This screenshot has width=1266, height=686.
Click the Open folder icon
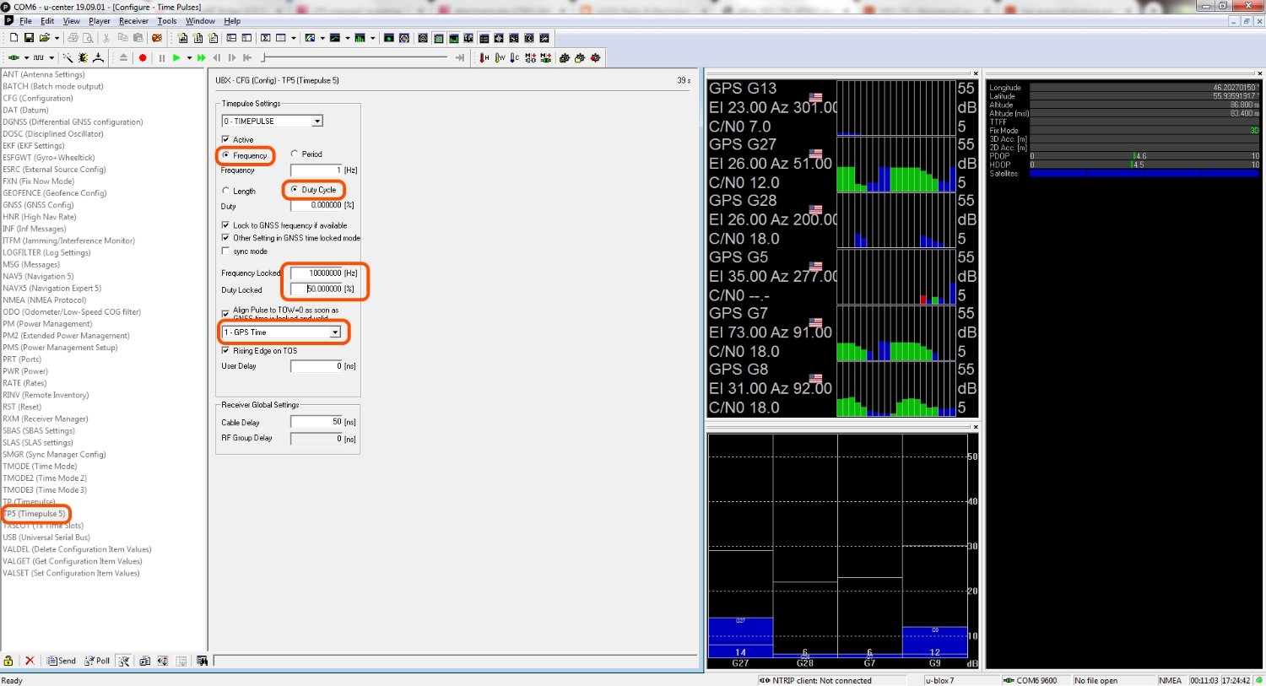45,38
